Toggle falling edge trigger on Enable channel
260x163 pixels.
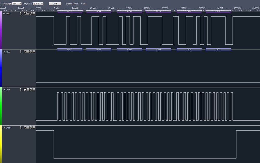[x=31, y=128]
